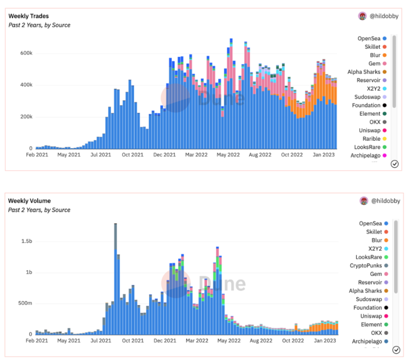
Task: Click Oct 2021 axis label in Weekly Volume
Action: tap(133, 341)
